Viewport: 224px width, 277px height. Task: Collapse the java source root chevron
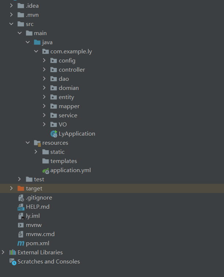click(28, 42)
